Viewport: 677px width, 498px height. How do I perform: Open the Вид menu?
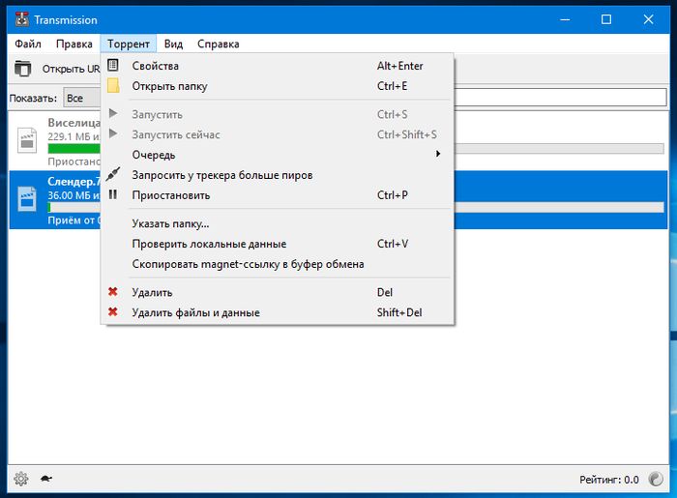(x=173, y=44)
